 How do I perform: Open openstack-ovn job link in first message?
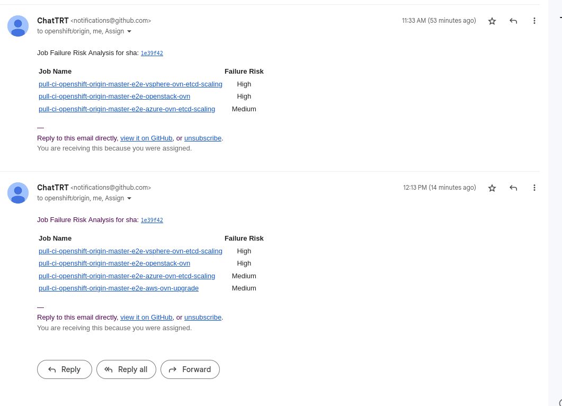point(114,96)
